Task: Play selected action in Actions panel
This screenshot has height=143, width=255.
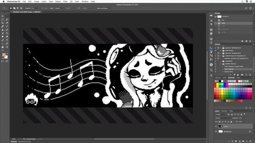Action: pyautogui.click(x=238, y=75)
